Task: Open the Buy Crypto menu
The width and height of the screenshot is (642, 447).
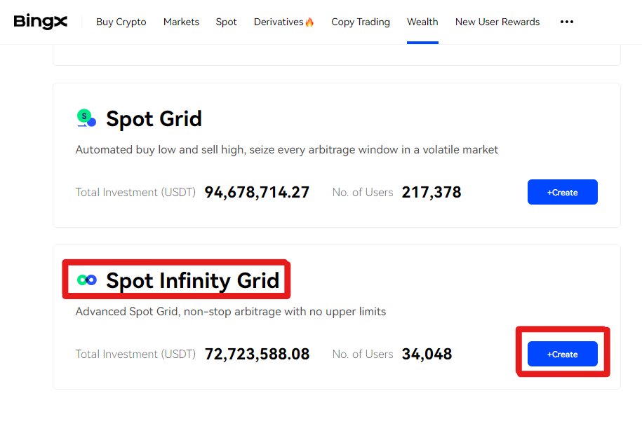Action: coord(121,22)
